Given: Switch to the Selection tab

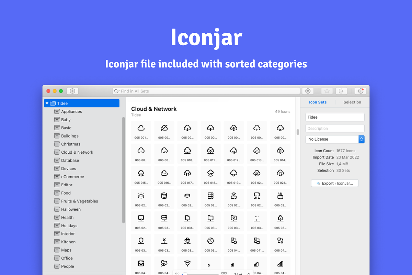Looking at the screenshot, I should tap(352, 102).
